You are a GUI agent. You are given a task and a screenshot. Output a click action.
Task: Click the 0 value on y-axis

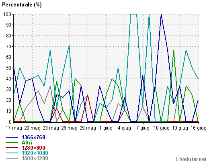tap(10, 122)
